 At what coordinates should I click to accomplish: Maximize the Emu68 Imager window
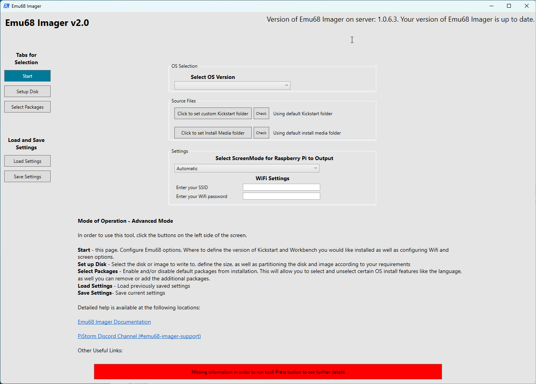pyautogui.click(x=509, y=6)
